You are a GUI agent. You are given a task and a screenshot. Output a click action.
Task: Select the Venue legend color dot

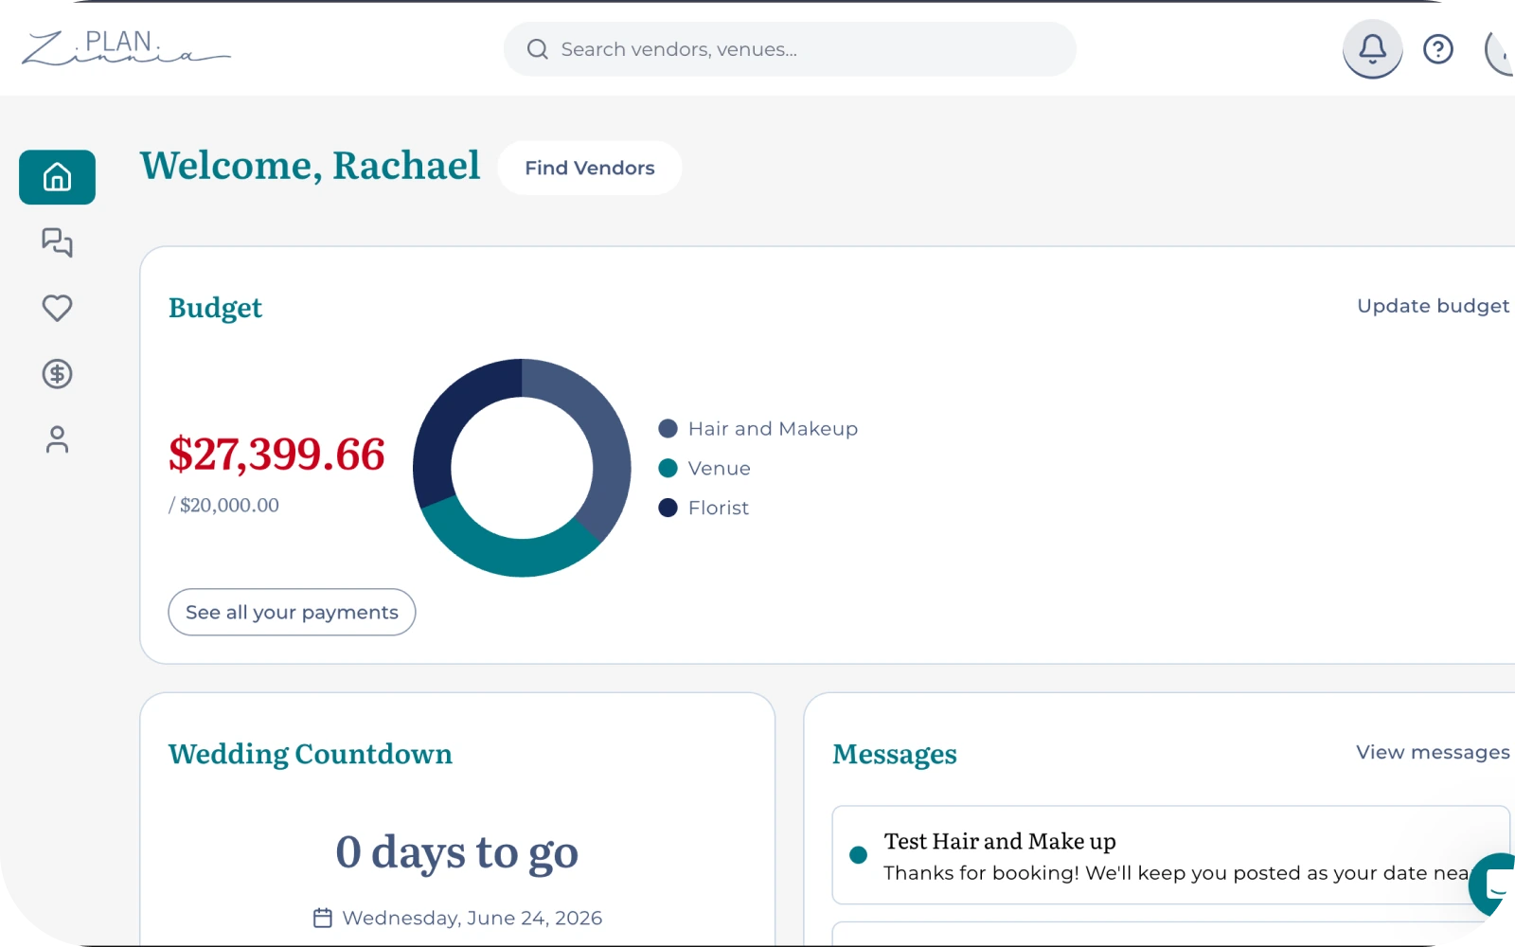[668, 468]
